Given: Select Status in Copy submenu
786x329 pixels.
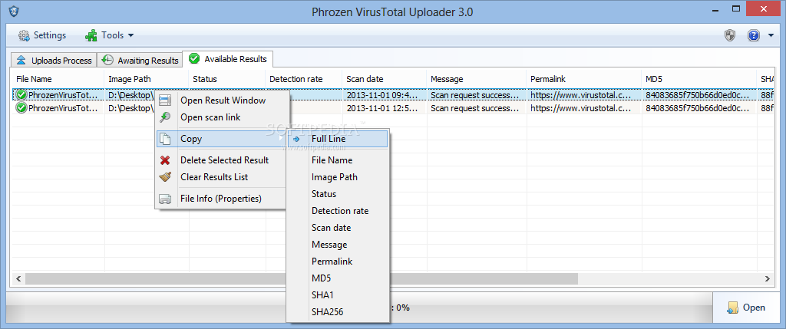Looking at the screenshot, I should [338, 194].
